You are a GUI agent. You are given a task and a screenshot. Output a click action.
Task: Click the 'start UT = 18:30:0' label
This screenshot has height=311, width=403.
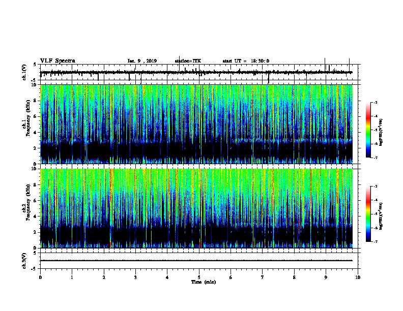(246, 61)
